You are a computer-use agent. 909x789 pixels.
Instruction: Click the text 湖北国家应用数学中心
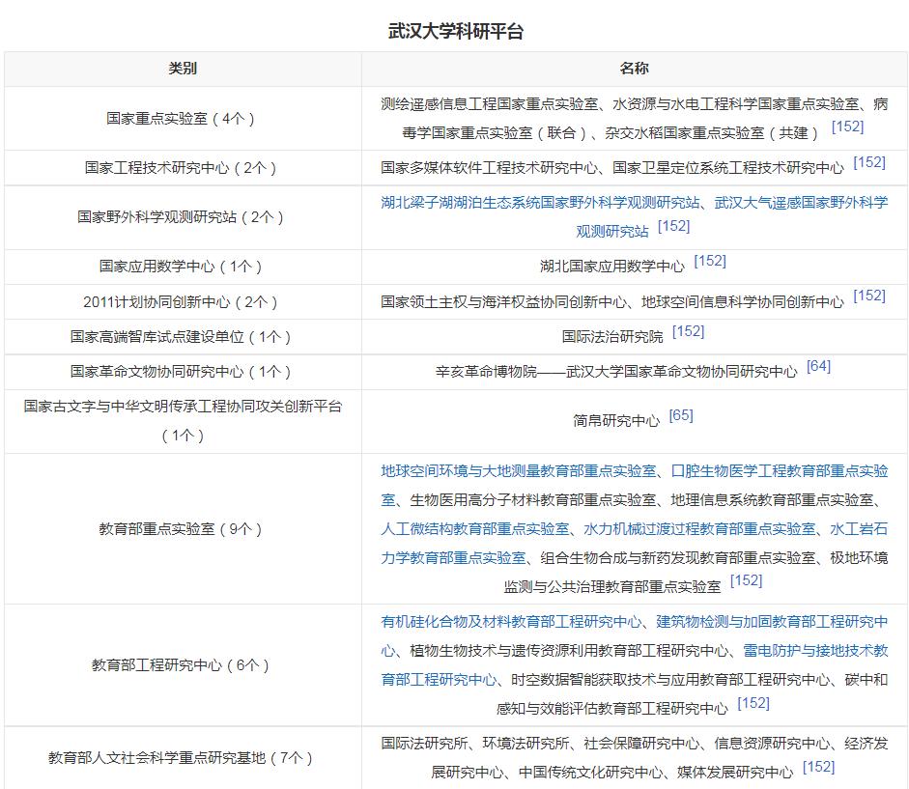tap(612, 267)
